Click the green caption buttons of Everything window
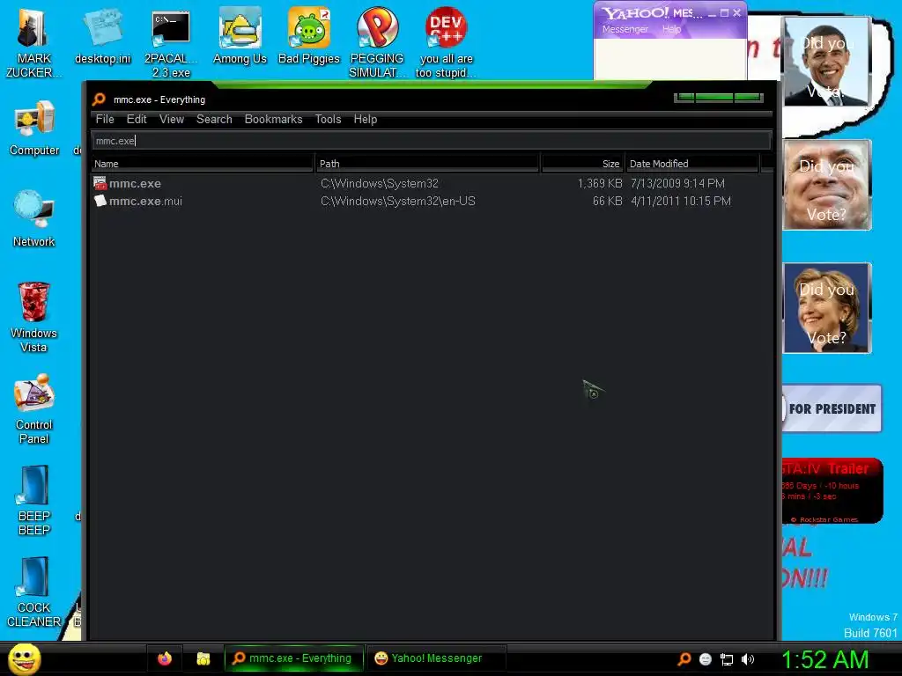 coord(719,97)
